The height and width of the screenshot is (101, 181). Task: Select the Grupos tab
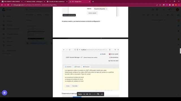77,67
